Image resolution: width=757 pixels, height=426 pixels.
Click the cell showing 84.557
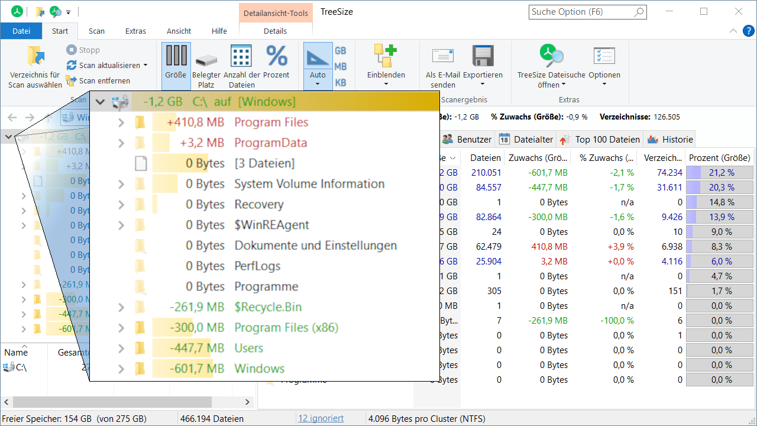pos(489,188)
